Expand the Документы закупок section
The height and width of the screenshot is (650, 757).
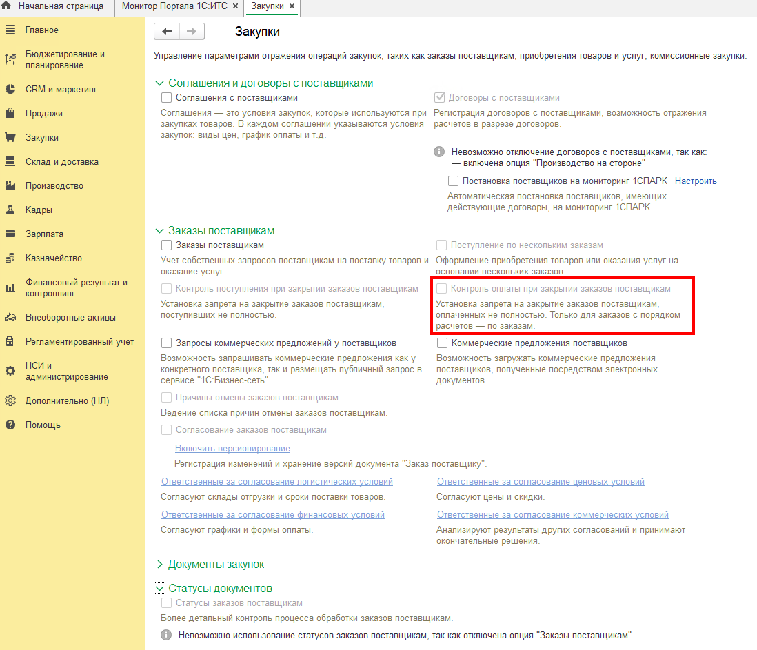[x=160, y=564]
